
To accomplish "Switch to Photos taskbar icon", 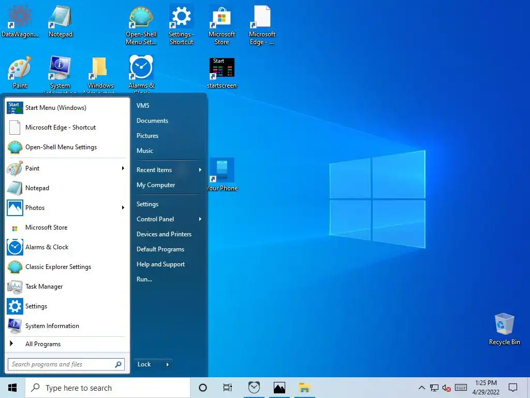I will pyautogui.click(x=279, y=388).
